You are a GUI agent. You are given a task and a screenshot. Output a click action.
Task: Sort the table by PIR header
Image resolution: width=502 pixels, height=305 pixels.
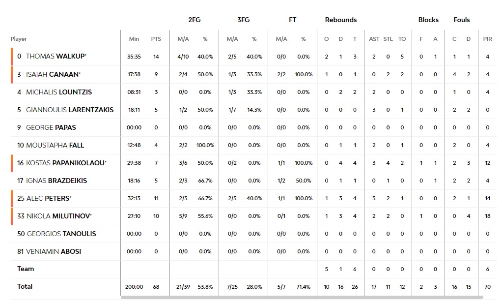click(487, 39)
